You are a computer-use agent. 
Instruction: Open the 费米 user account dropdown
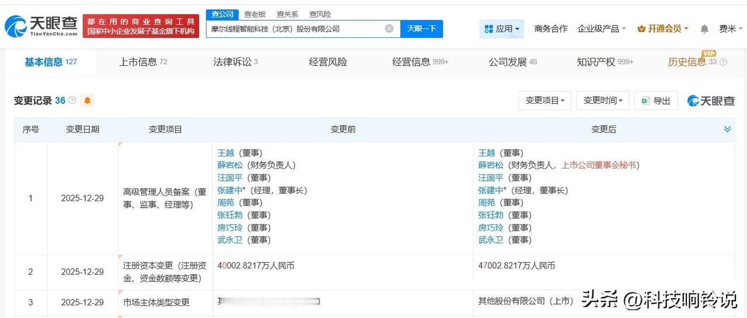tap(731, 29)
